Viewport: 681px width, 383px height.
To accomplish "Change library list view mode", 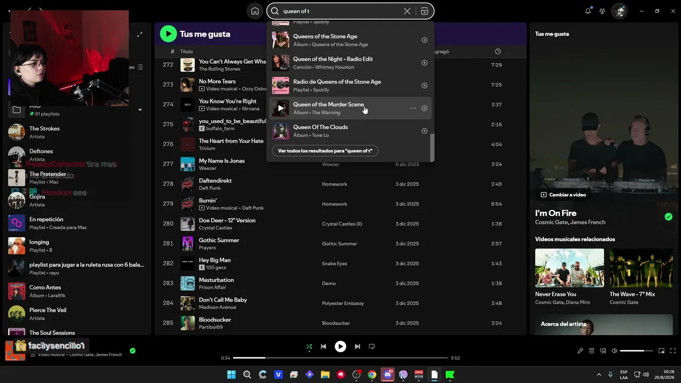I will click(x=140, y=67).
